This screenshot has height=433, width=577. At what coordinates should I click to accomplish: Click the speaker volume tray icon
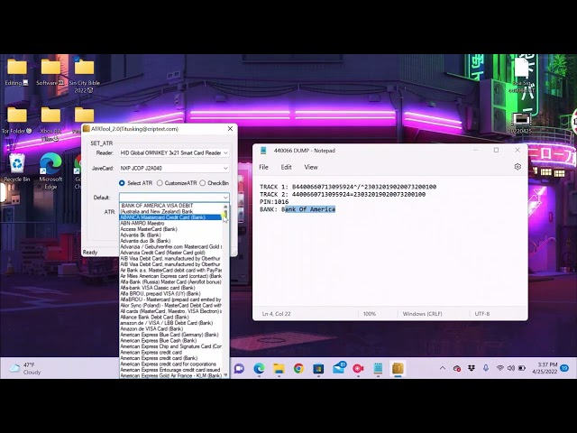[511, 368]
